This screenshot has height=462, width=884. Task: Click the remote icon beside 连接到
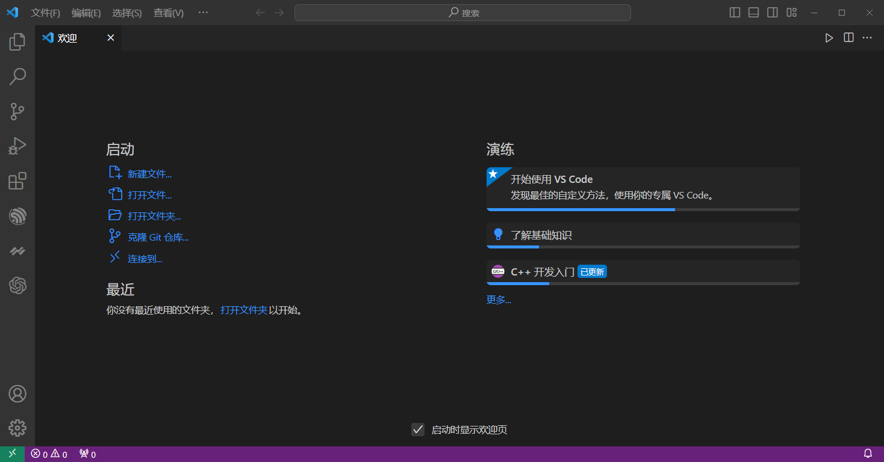[114, 257]
